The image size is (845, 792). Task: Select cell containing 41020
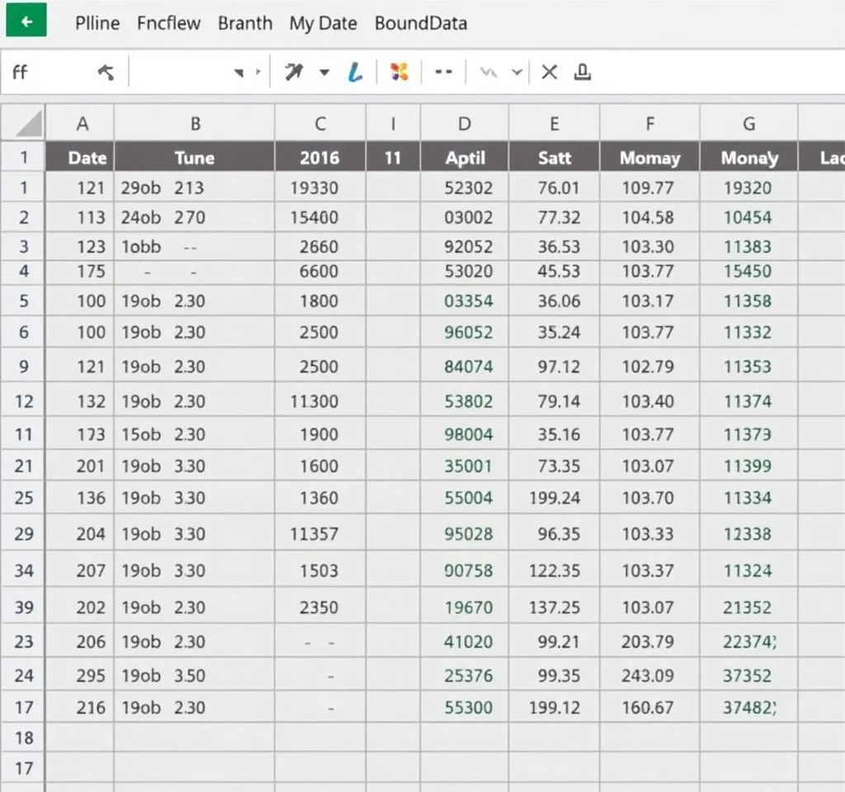pos(465,642)
